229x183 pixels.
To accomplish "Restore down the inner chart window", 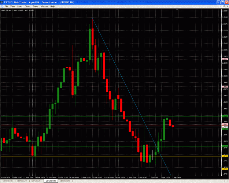I will [224, 7].
